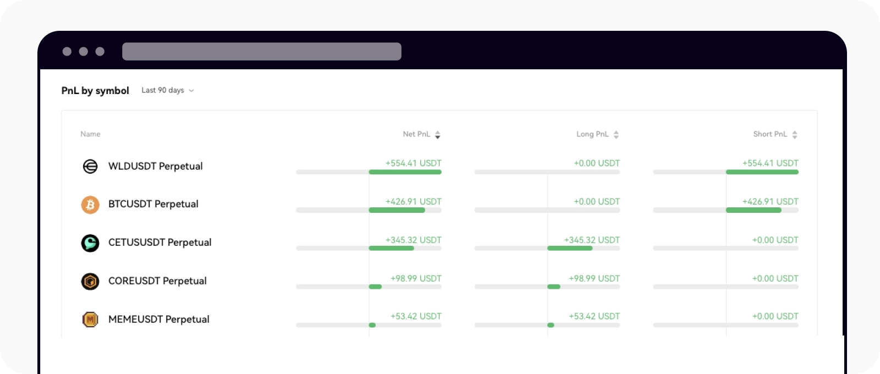The width and height of the screenshot is (880, 374).
Task: Select the Bitcoin icon next to BTCUSDT
Action: (90, 205)
